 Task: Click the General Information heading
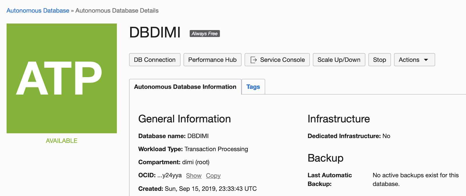(184, 119)
